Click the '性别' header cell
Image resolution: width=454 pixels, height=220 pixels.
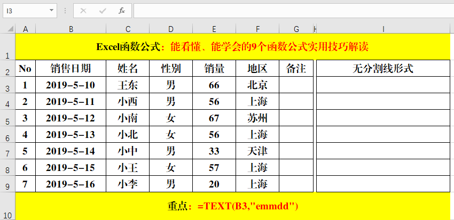pos(171,68)
